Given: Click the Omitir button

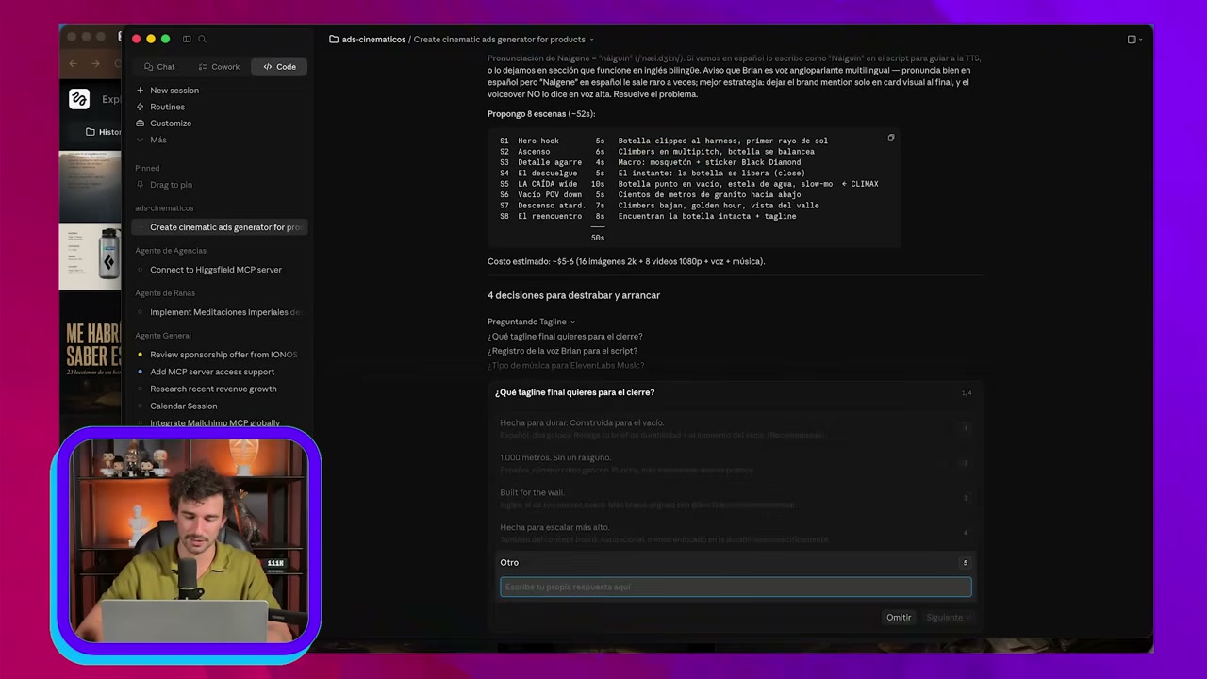Looking at the screenshot, I should click(x=899, y=618).
